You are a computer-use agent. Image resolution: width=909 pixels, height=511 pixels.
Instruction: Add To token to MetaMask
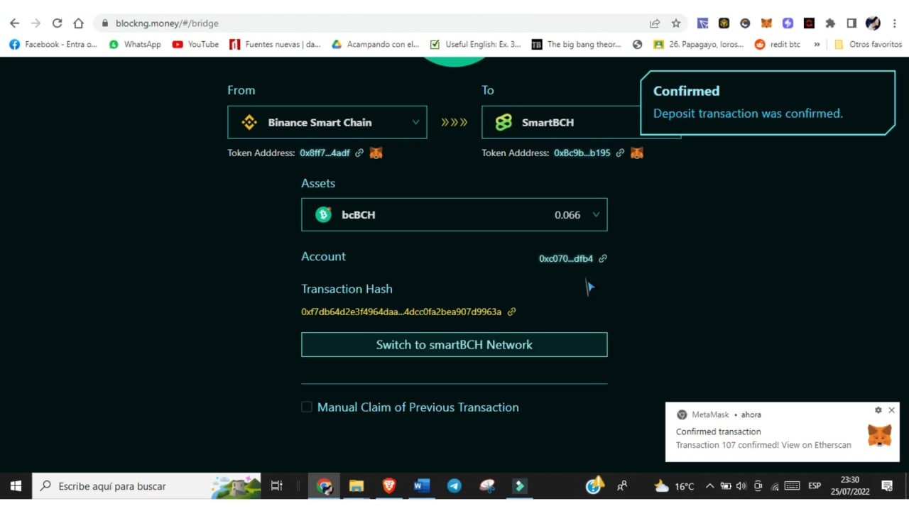pos(637,153)
